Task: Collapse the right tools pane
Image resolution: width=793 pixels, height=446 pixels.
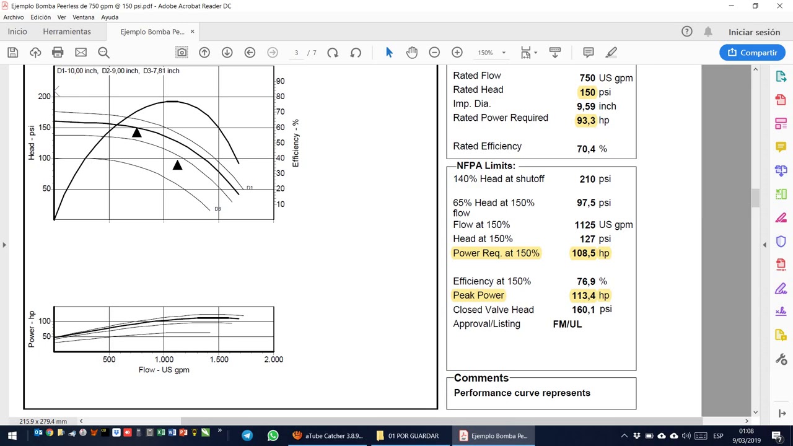Action: click(x=781, y=413)
